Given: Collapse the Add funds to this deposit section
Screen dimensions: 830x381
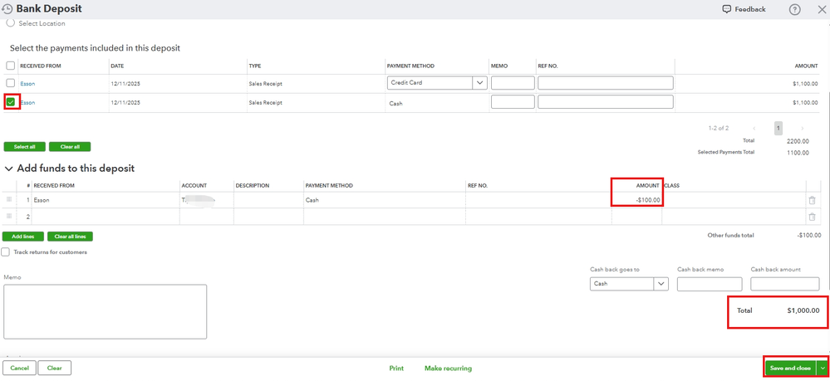Looking at the screenshot, I should [9, 169].
